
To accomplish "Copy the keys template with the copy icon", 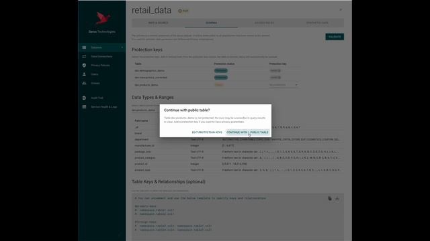I will 330,198.
